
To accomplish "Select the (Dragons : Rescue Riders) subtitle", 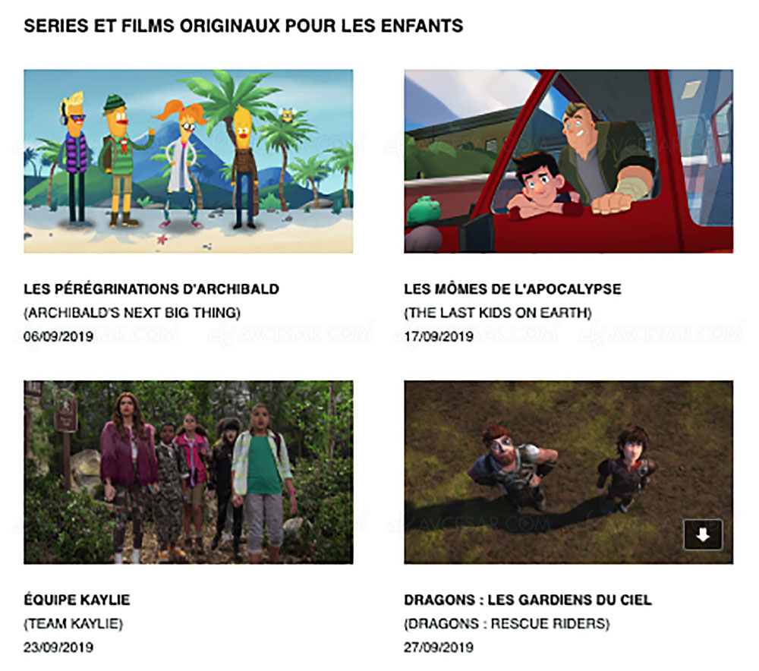I will (507, 623).
